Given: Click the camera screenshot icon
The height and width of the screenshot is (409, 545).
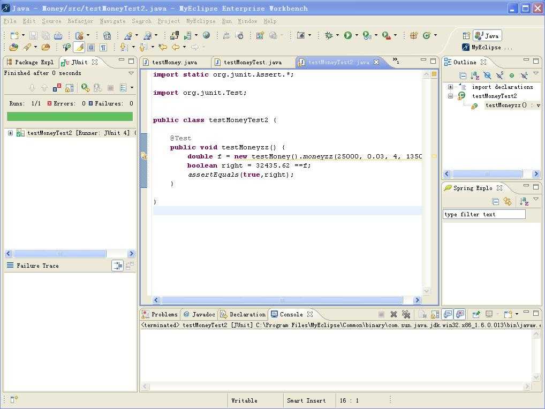Looking at the screenshot, I should point(301,35).
